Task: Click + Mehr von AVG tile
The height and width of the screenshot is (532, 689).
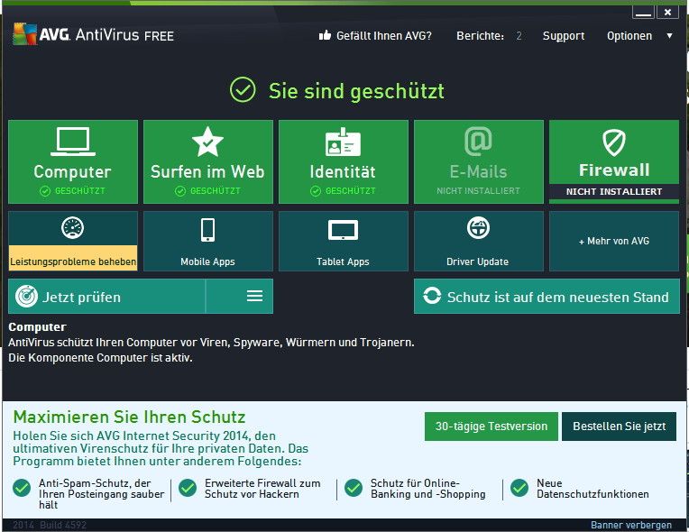Action: point(614,241)
